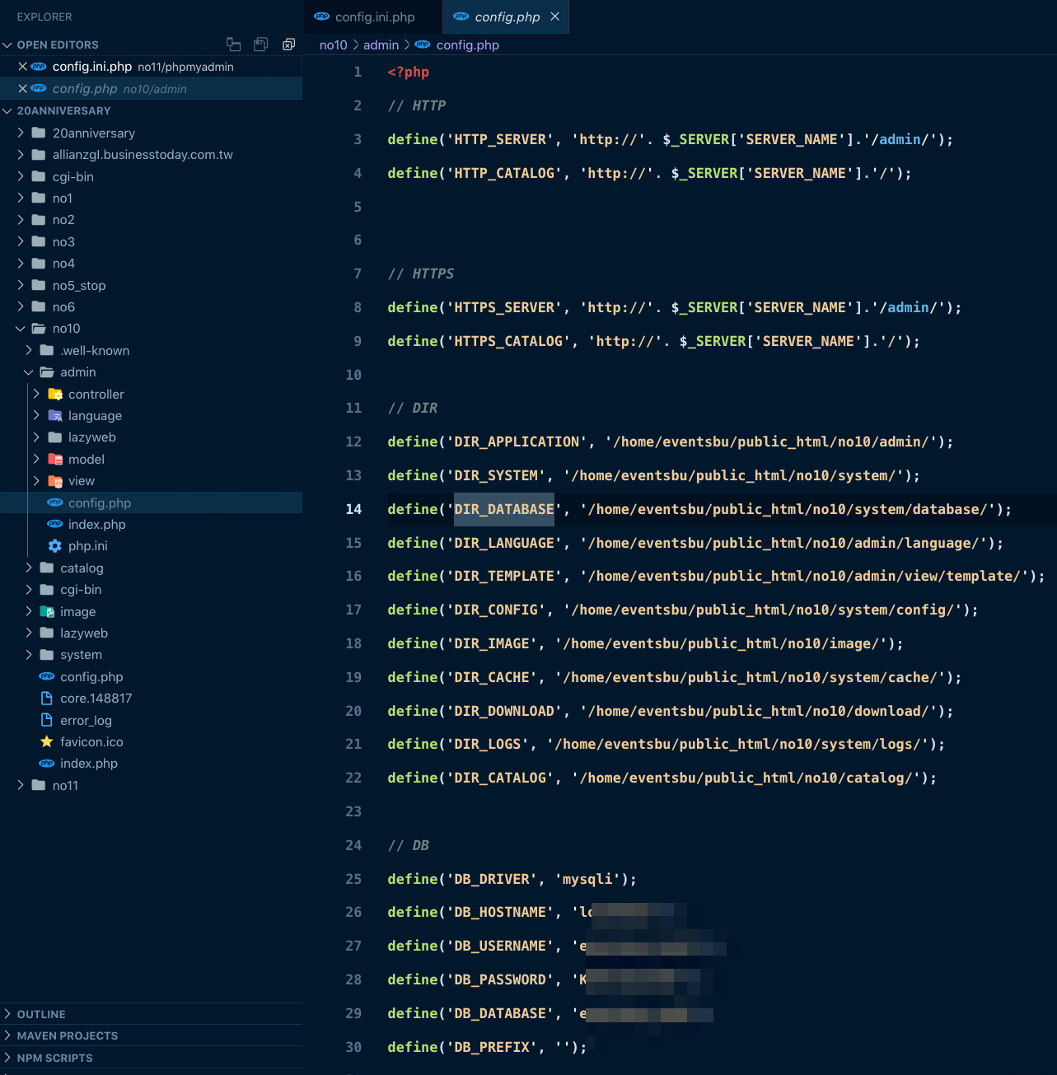Click the Close All Editors icon
This screenshot has height=1075, width=1057.
pyautogui.click(x=288, y=44)
